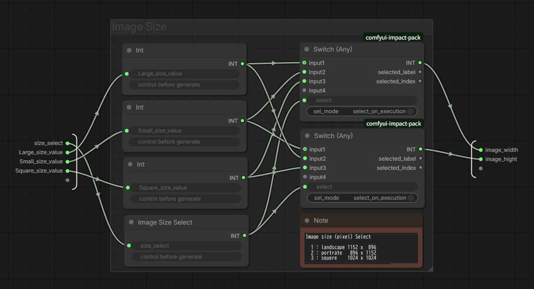Click selected_label output port on the lower Switch

(420, 159)
